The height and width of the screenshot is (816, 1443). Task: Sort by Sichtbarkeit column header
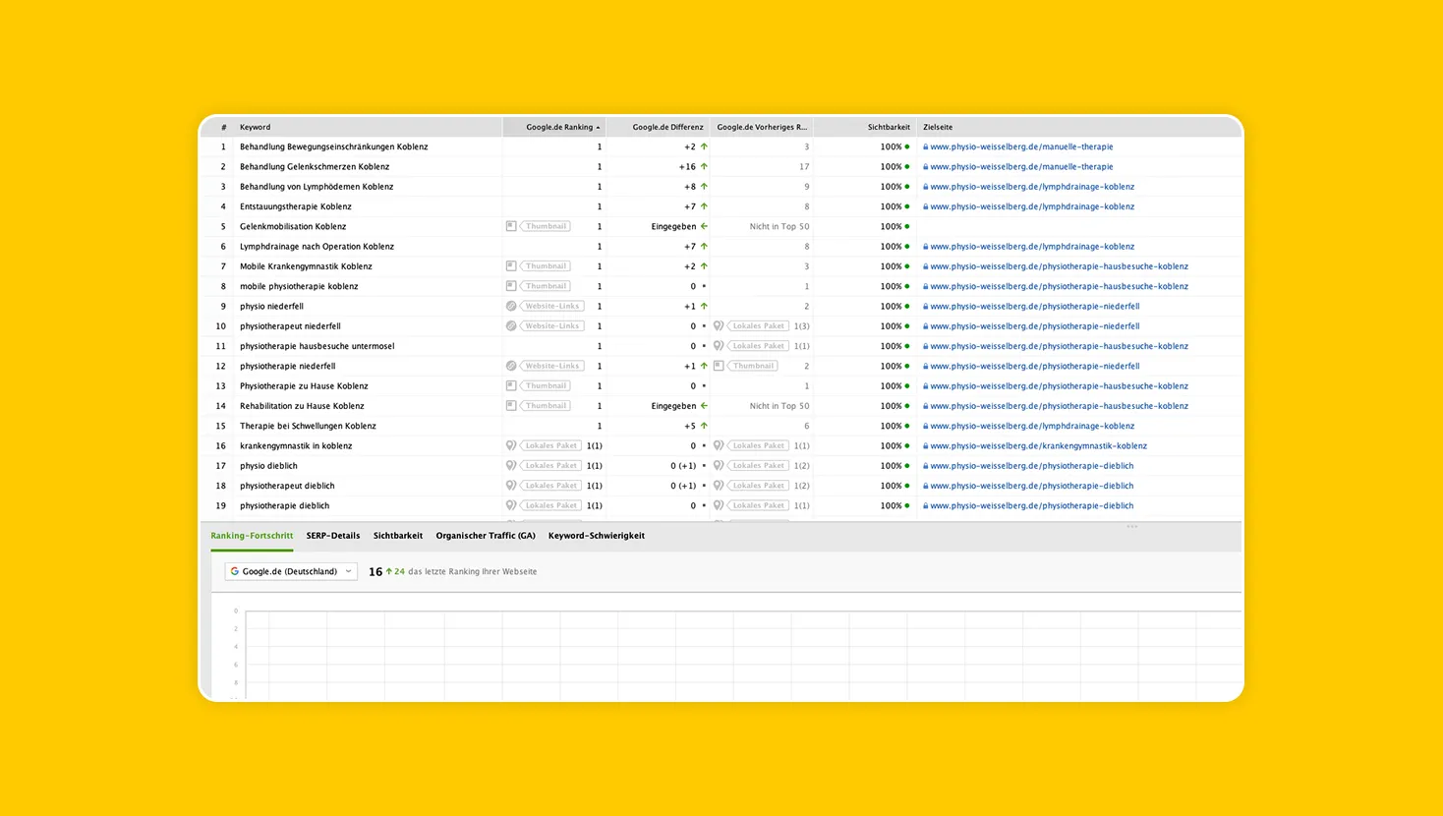point(888,127)
